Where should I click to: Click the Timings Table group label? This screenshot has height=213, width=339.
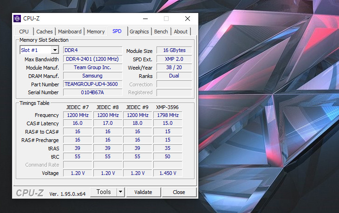pyautogui.click(x=34, y=103)
